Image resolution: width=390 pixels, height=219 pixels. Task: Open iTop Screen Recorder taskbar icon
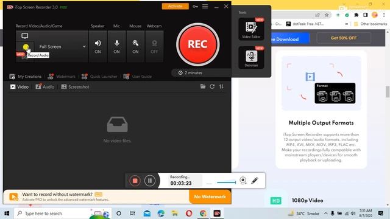point(217,214)
